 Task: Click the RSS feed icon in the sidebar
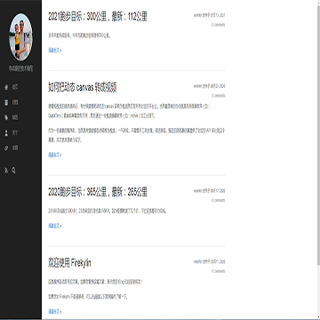coord(6,170)
